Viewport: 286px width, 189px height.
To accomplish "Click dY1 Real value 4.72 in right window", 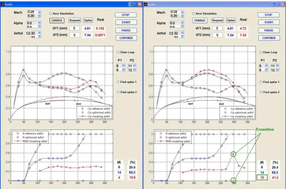I will (x=243, y=28).
